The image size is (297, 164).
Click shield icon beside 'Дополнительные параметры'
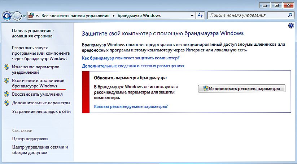click(x=6, y=103)
